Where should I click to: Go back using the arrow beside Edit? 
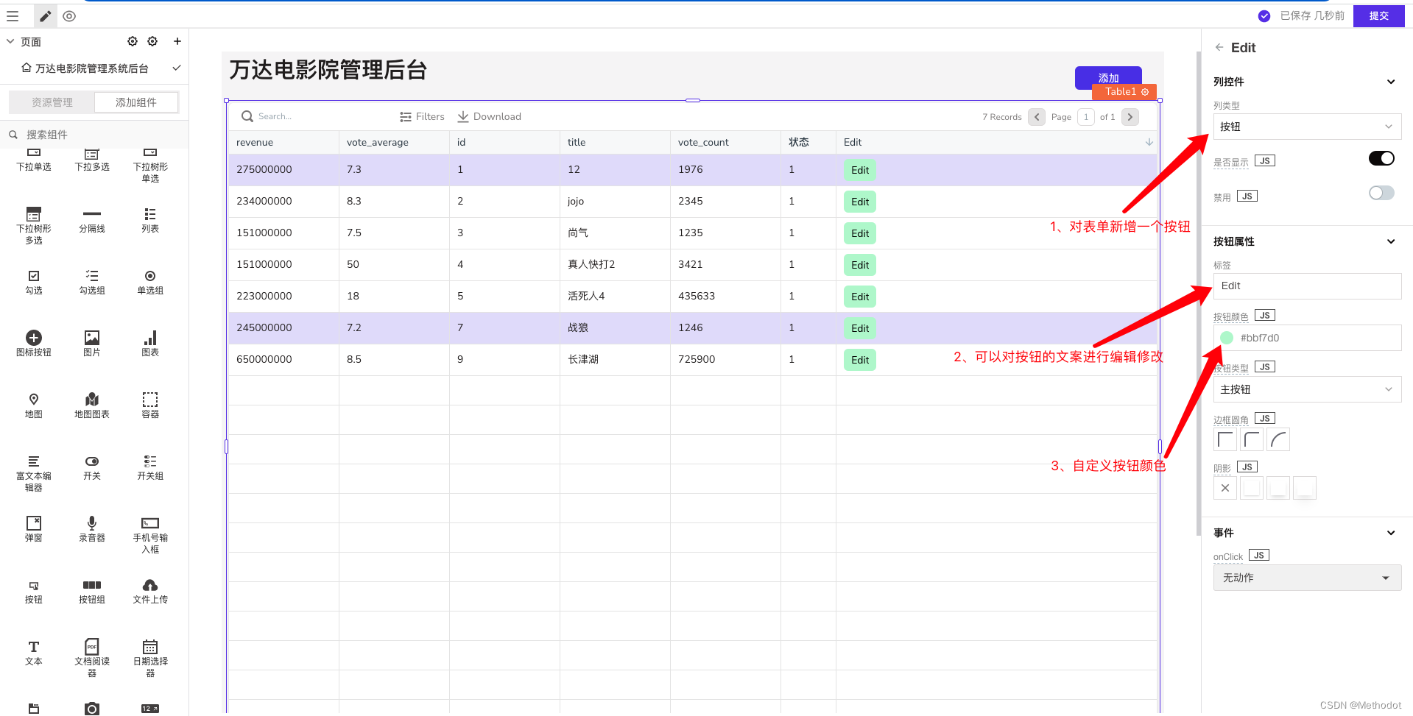1219,47
